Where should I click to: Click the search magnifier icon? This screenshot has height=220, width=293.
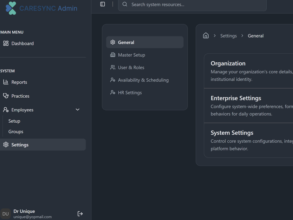coord(125,4)
